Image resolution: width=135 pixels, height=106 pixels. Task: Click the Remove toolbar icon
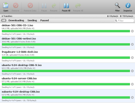15,7
